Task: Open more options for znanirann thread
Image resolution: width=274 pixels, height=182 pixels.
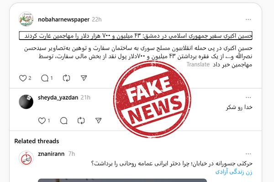Action: 248,154
